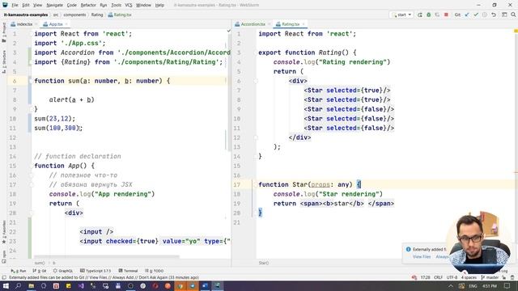The width and height of the screenshot is (518, 291).
Task: Open the Navigate menu
Action: (54, 6)
